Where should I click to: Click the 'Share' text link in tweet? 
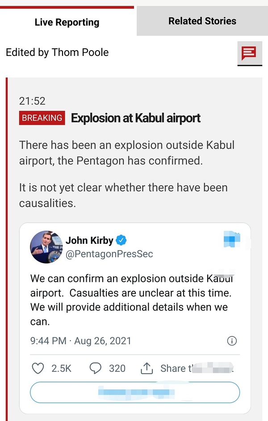(x=173, y=368)
